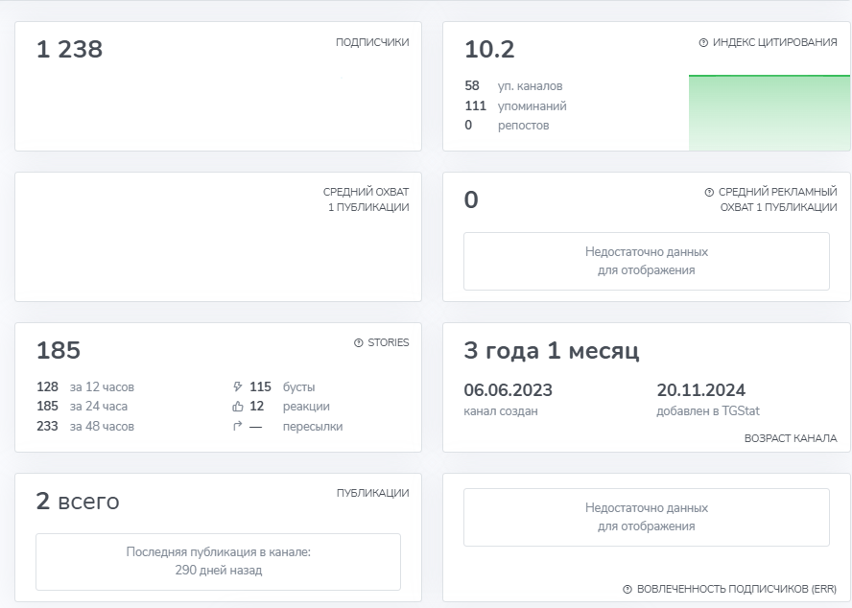
Task: Open СРЕДНИЙ ОХВАТ 1 ПУБЛИКАЦИИ label
Action: (367, 199)
